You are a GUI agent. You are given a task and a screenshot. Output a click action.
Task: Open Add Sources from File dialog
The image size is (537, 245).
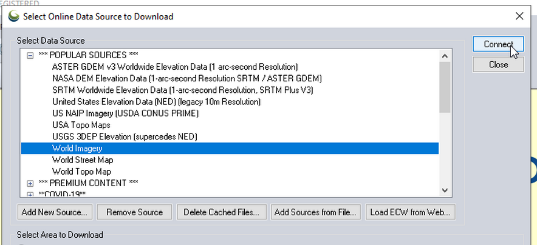[316, 212]
